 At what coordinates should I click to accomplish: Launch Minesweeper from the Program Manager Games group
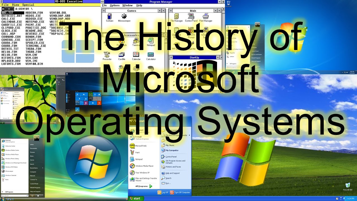pos(124,18)
